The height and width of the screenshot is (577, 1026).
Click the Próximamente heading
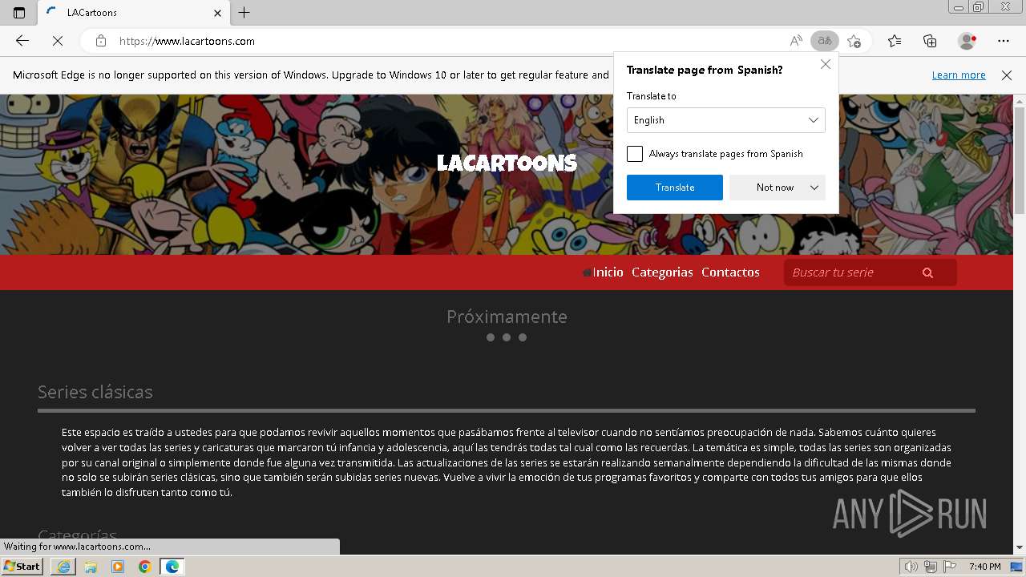click(x=507, y=317)
